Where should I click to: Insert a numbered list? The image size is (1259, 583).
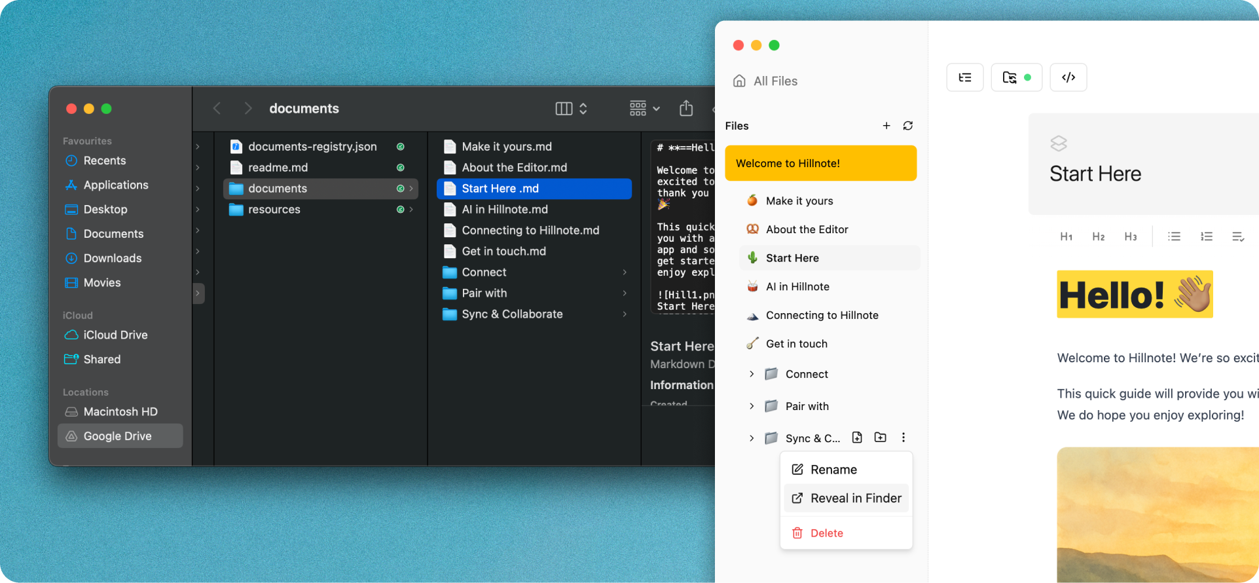click(x=1207, y=236)
